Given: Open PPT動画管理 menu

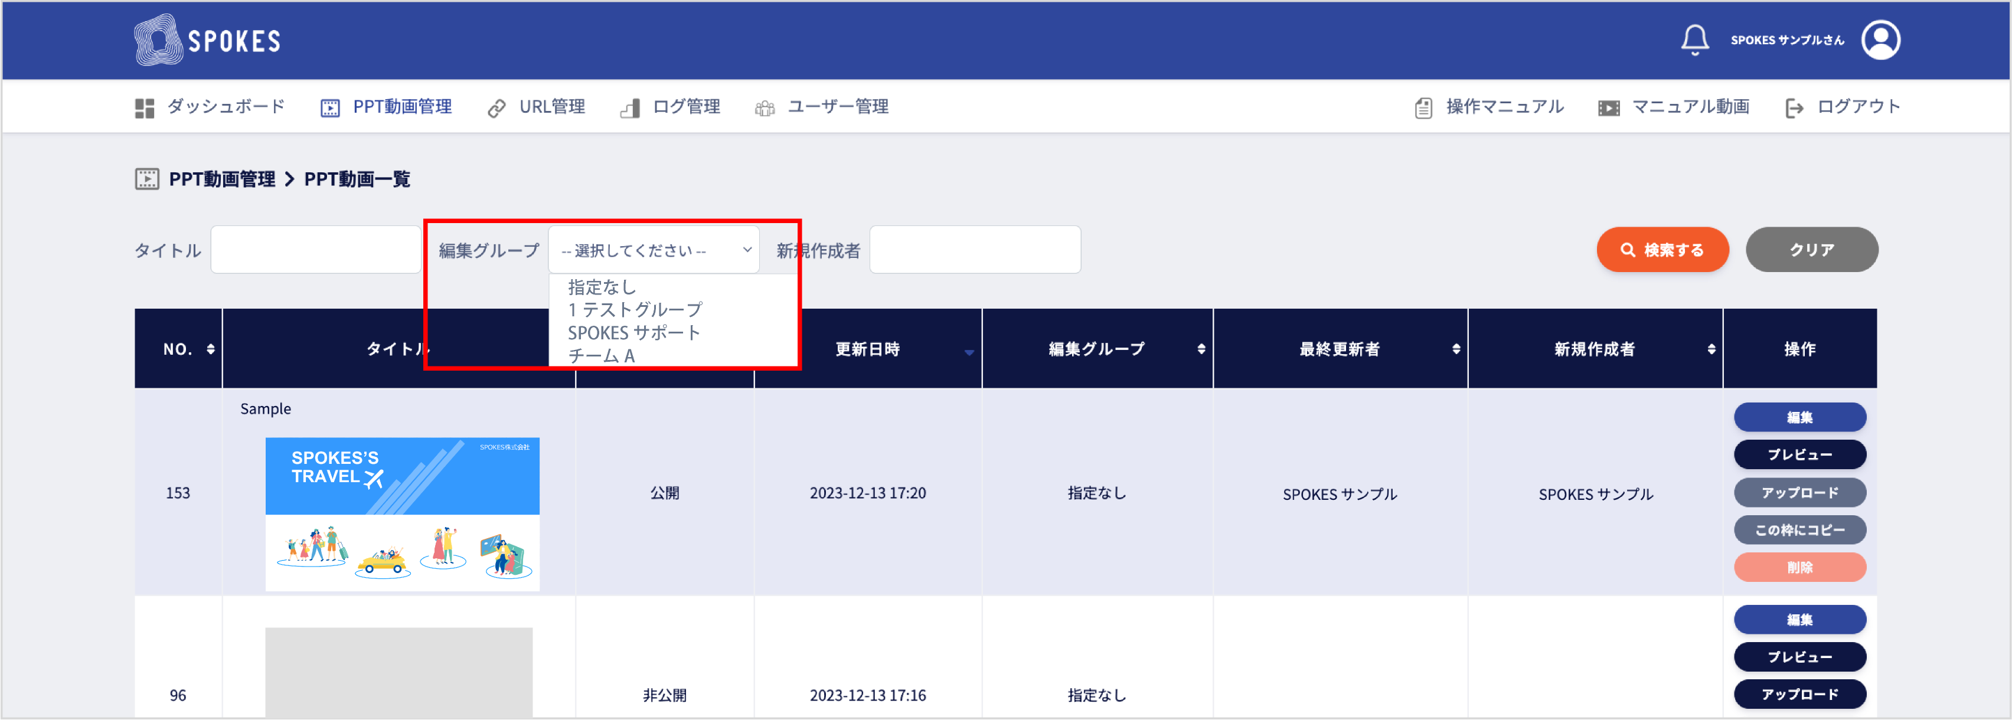Looking at the screenshot, I should [402, 106].
